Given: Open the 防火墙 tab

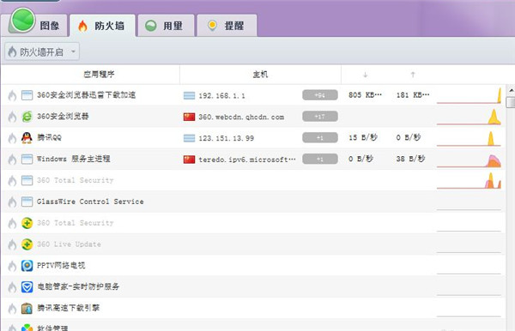Looking at the screenshot, I should click(102, 26).
